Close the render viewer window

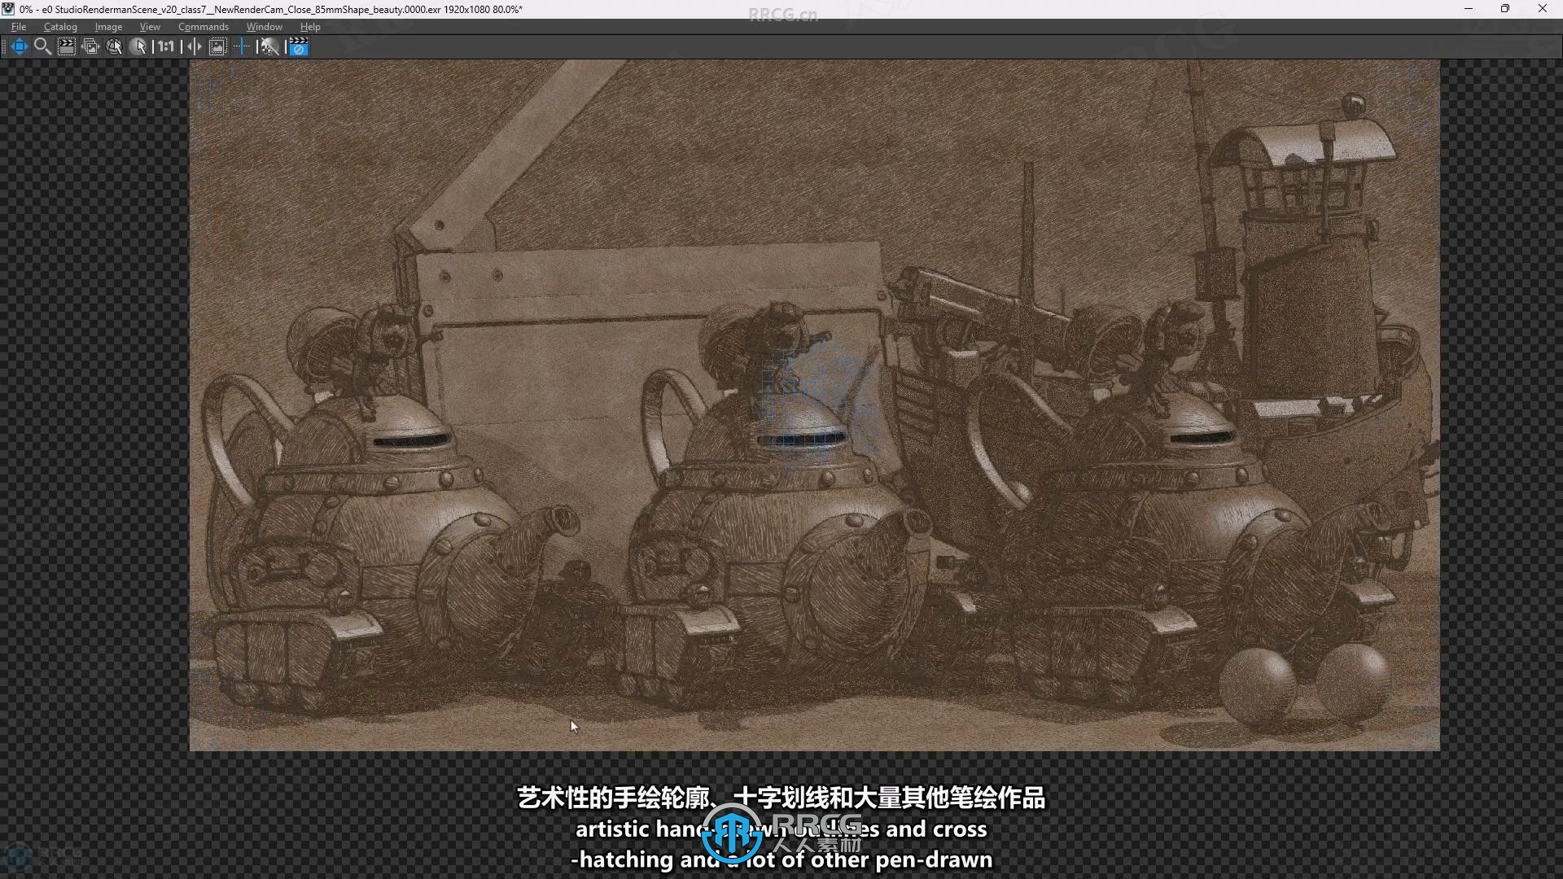1543,9
